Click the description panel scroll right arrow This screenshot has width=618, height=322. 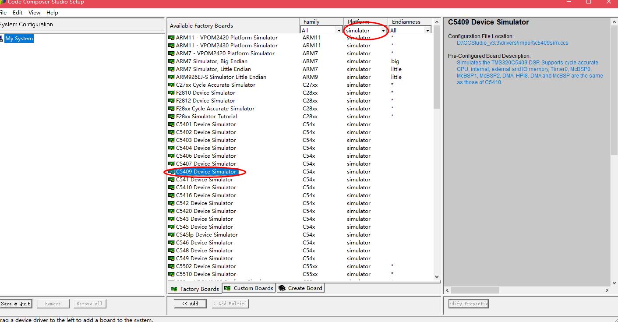click(607, 290)
